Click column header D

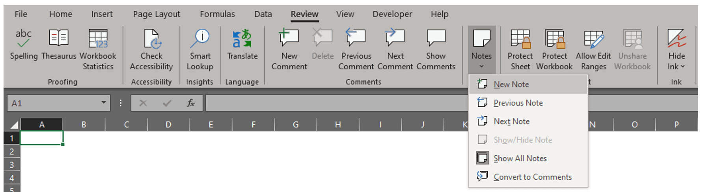168,124
